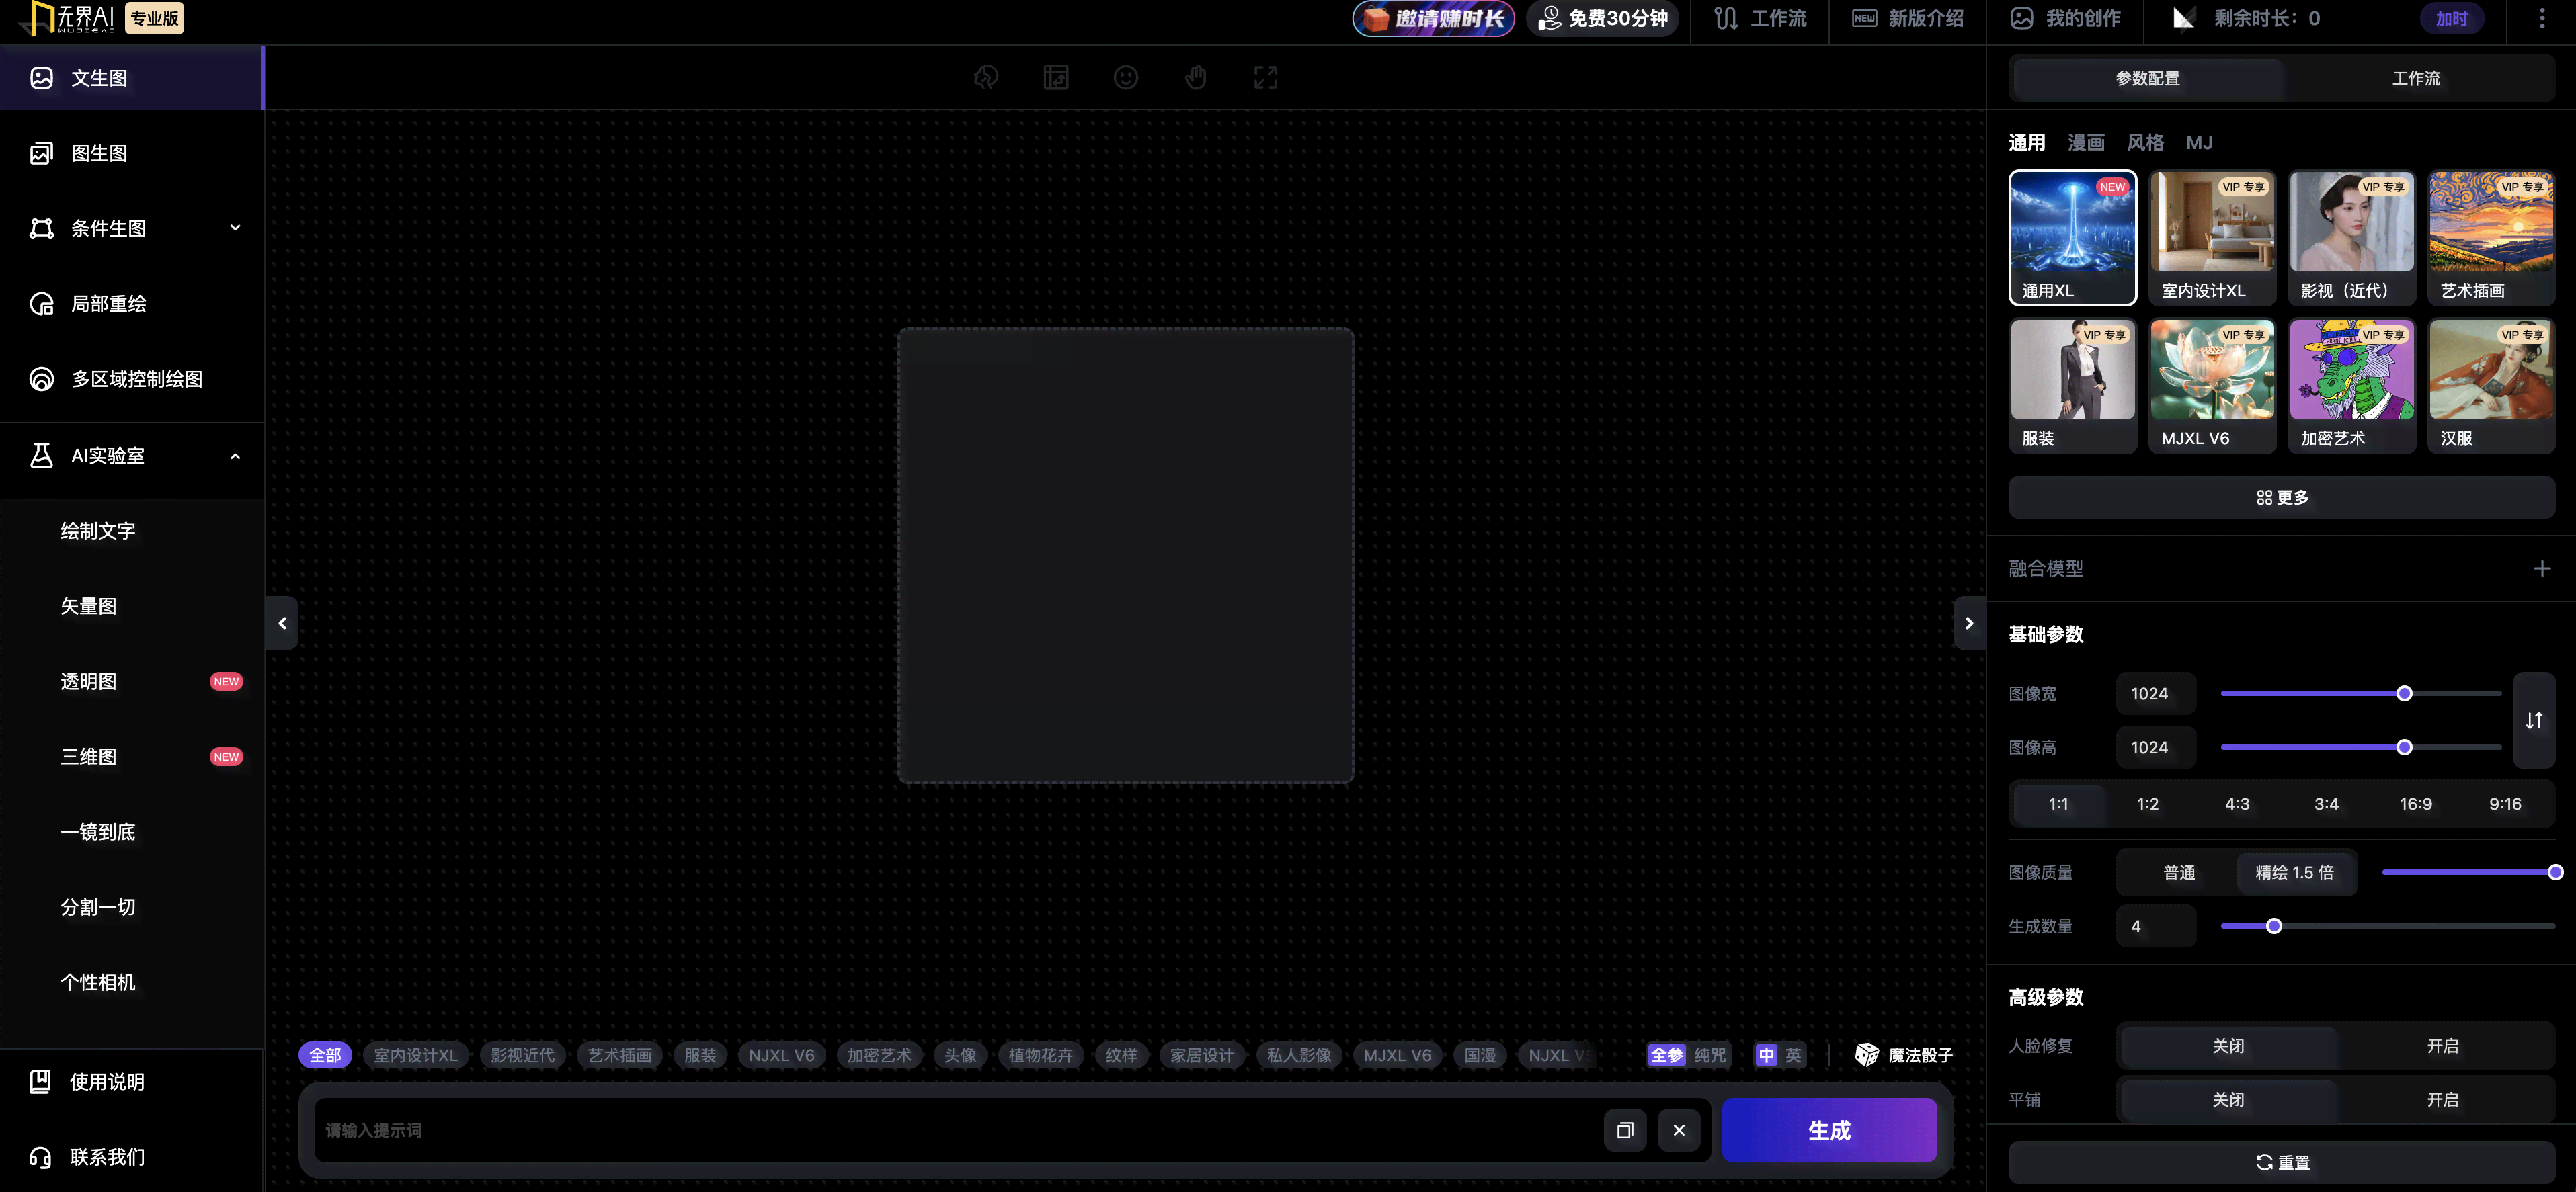
Task: Click the fullscreen expand icon in toolbar
Action: pyautogui.click(x=1266, y=77)
